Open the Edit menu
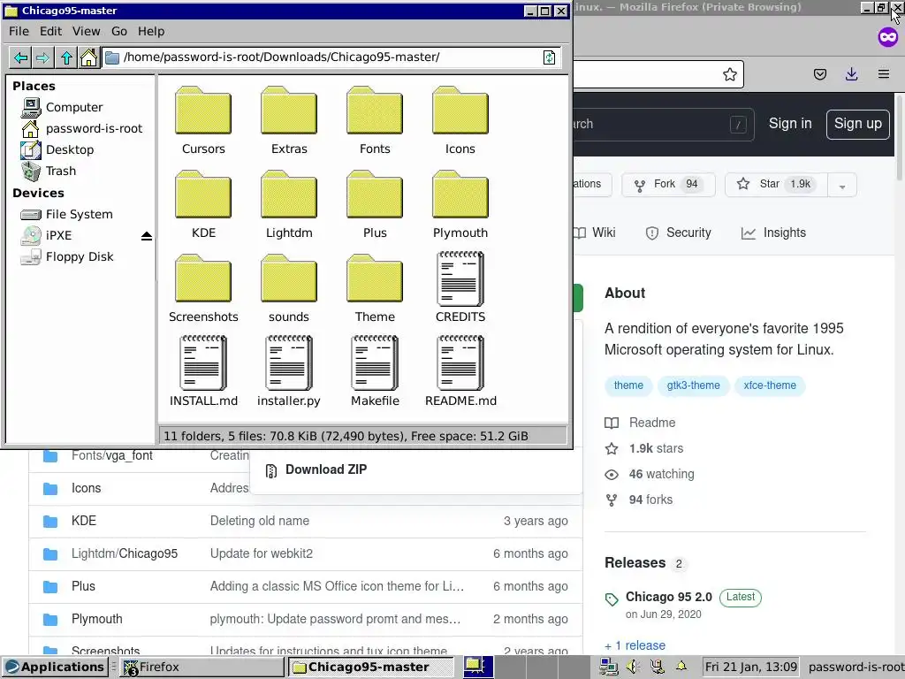This screenshot has width=905, height=679. 50,31
